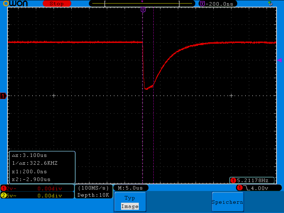Click the Channel 1 arrow marker on left edge
Image resolution: width=284 pixels, height=213 pixels.
[x=3, y=96]
